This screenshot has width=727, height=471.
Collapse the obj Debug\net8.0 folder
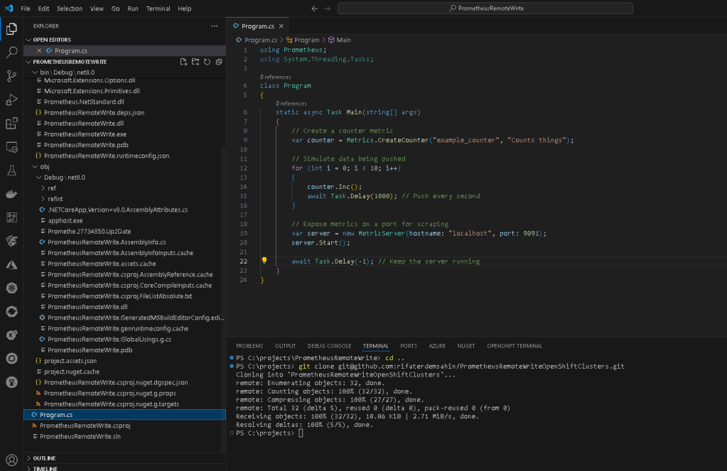39,177
